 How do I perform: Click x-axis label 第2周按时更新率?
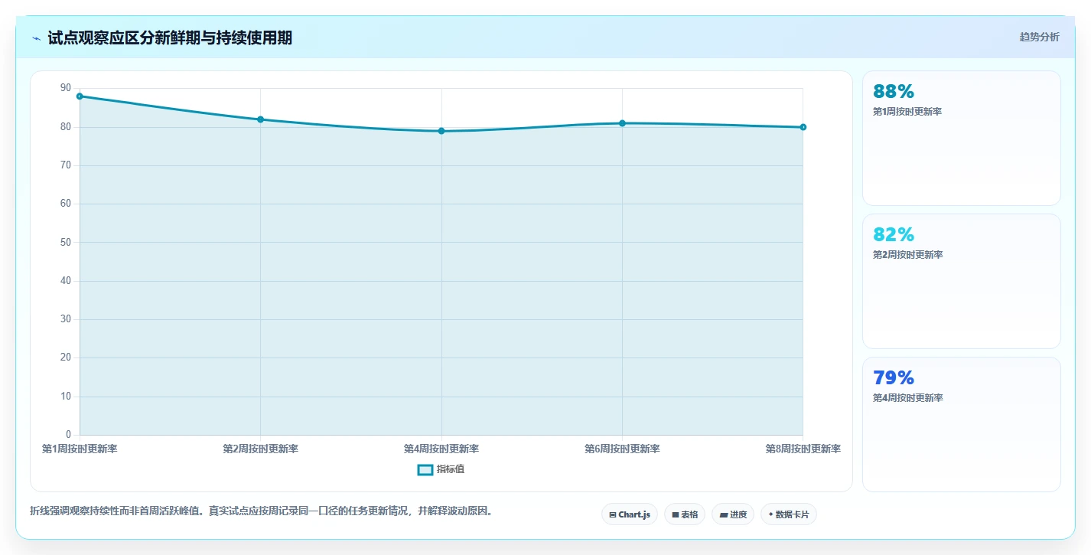click(x=260, y=449)
